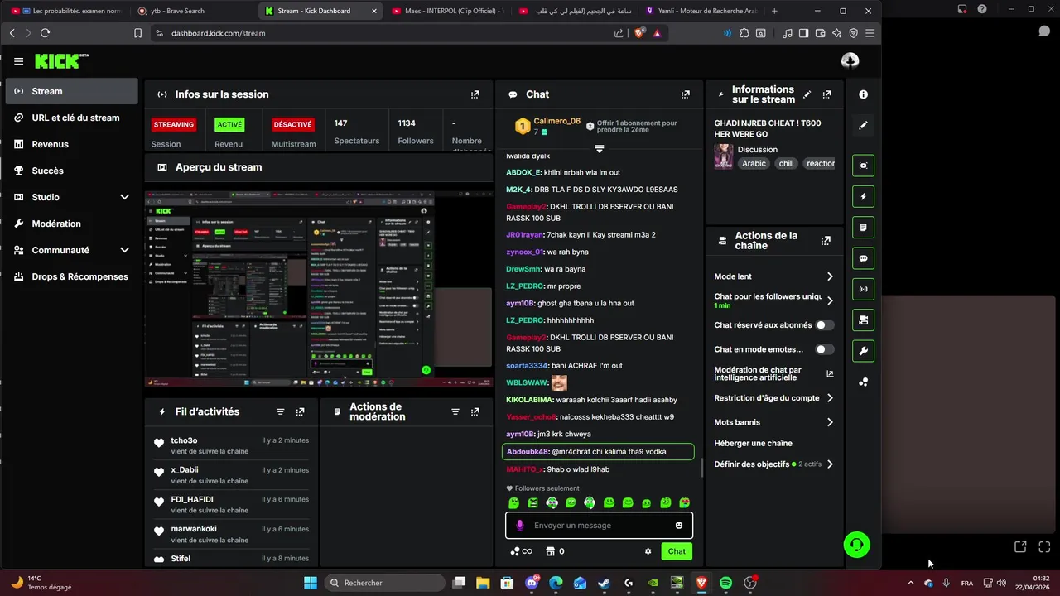Open Steam from the taskbar
Screen dimensions: 1060x596
point(605,583)
